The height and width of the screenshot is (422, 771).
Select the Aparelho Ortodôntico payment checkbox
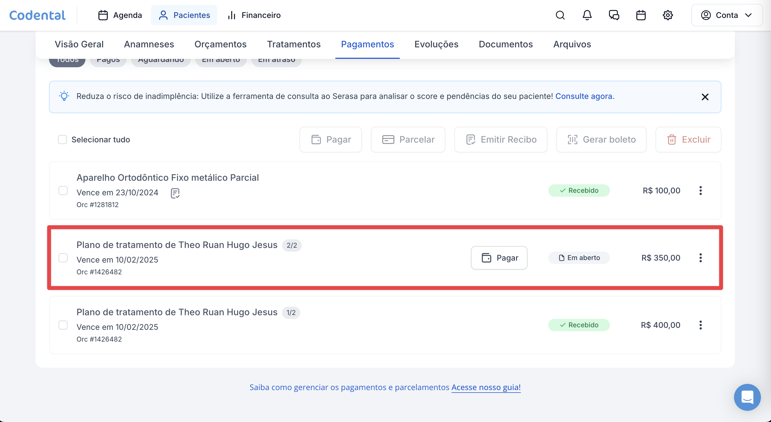point(63,191)
